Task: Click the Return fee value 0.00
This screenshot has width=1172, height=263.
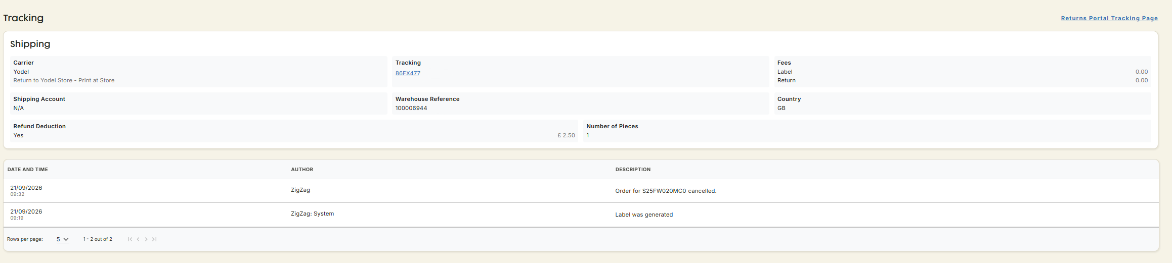Action: point(1142,80)
